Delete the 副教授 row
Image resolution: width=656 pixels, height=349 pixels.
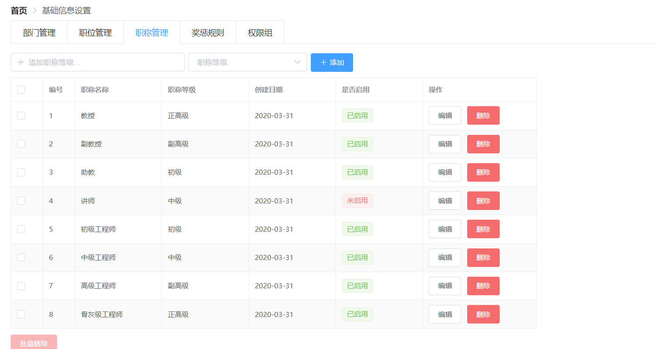click(x=483, y=144)
